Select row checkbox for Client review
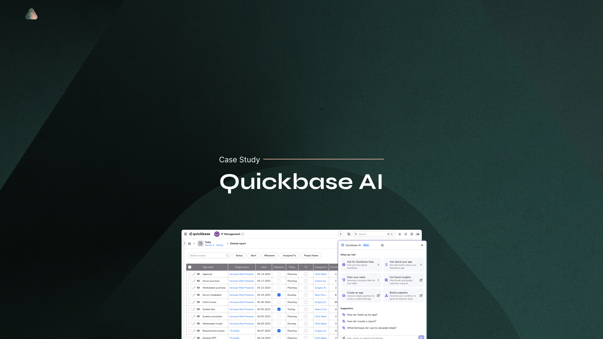Image resolution: width=603 pixels, height=339 pixels. pyautogui.click(x=190, y=302)
